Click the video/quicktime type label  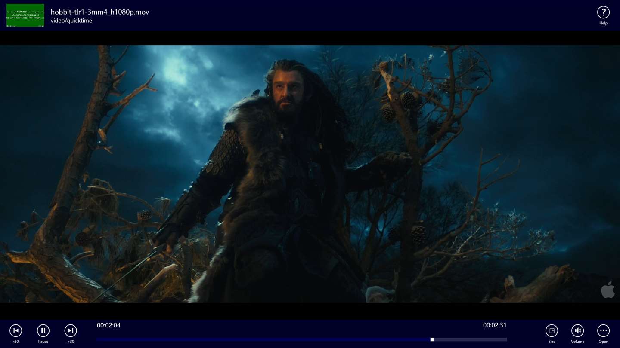coord(71,21)
